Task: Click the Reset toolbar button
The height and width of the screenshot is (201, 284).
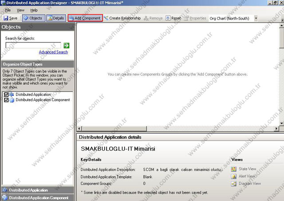Action: tap(174, 18)
